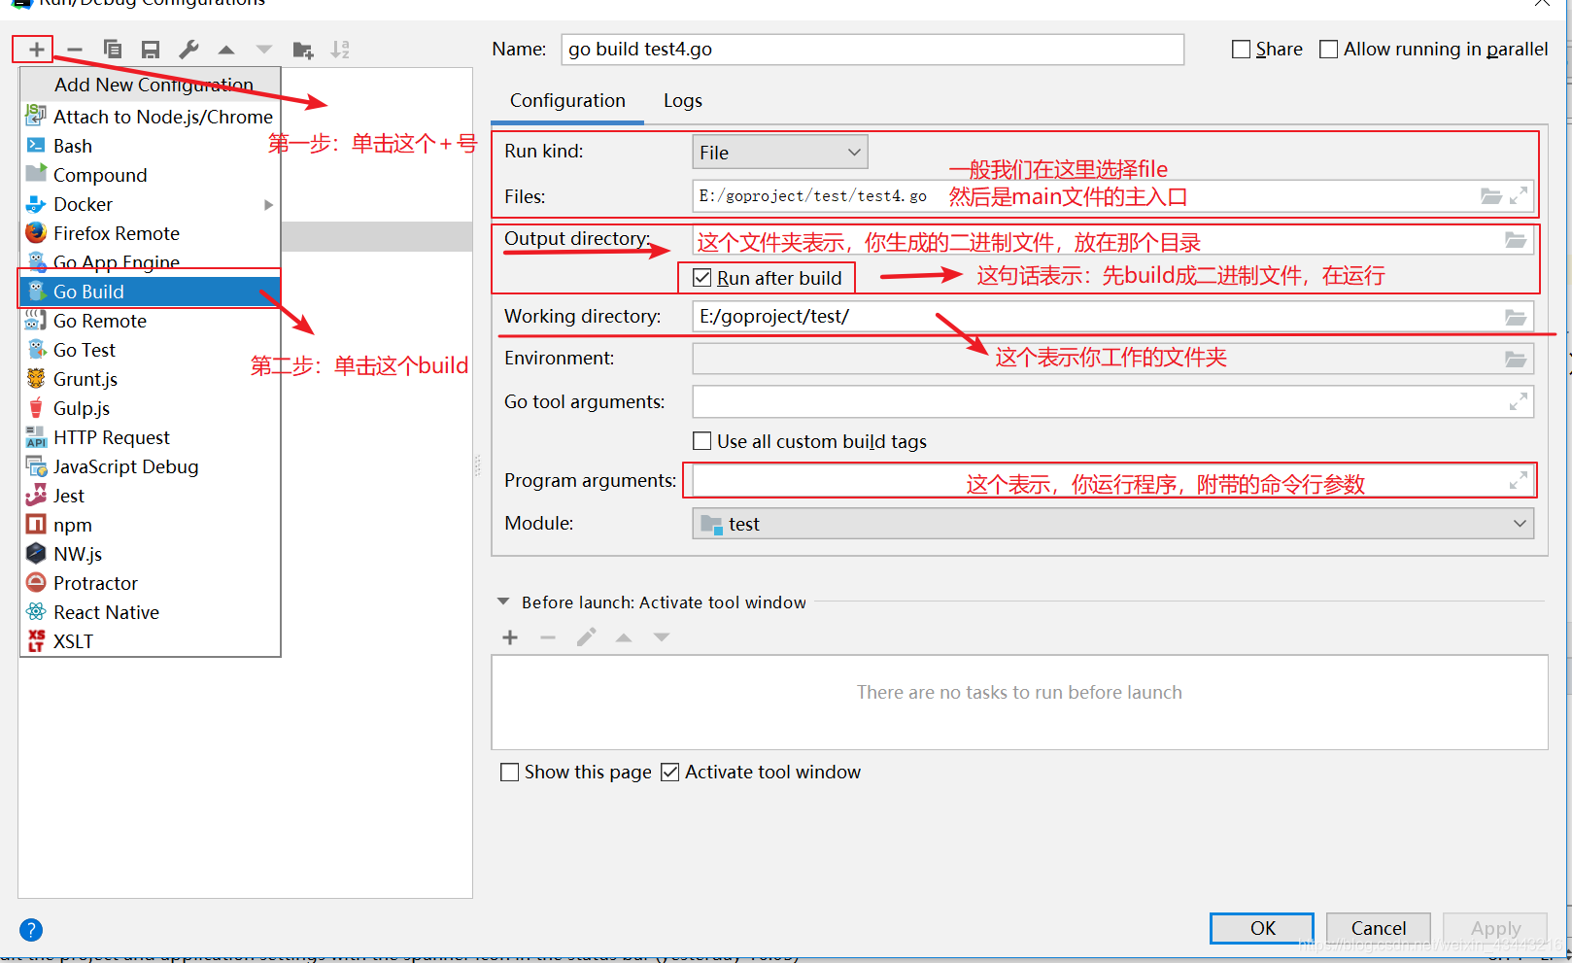This screenshot has width=1572, height=963.
Task: Toggle the Share checkbox
Action: tap(1241, 50)
